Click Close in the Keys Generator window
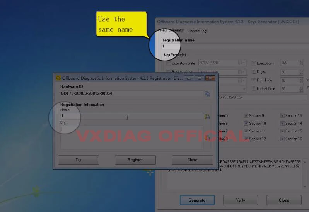 [x=284, y=200]
